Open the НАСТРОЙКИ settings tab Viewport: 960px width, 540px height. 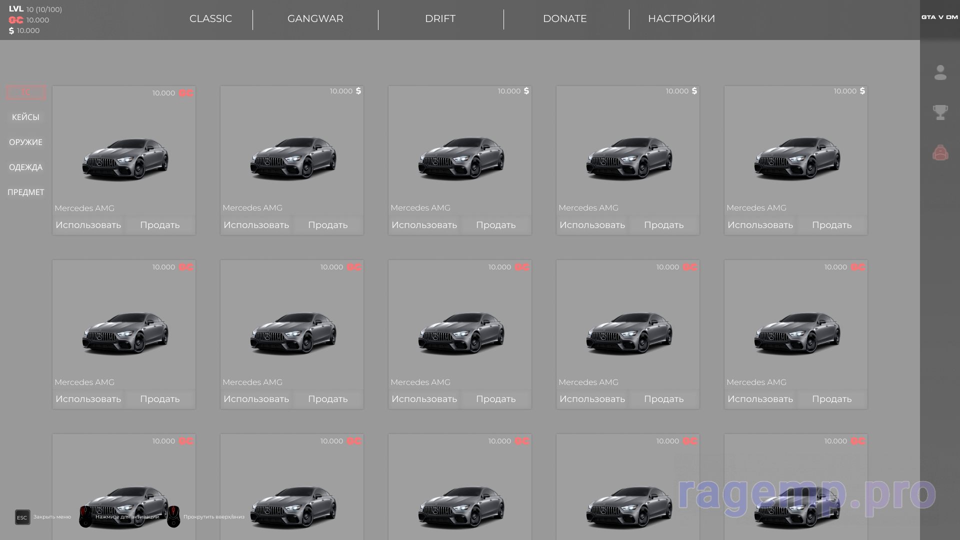point(681,18)
